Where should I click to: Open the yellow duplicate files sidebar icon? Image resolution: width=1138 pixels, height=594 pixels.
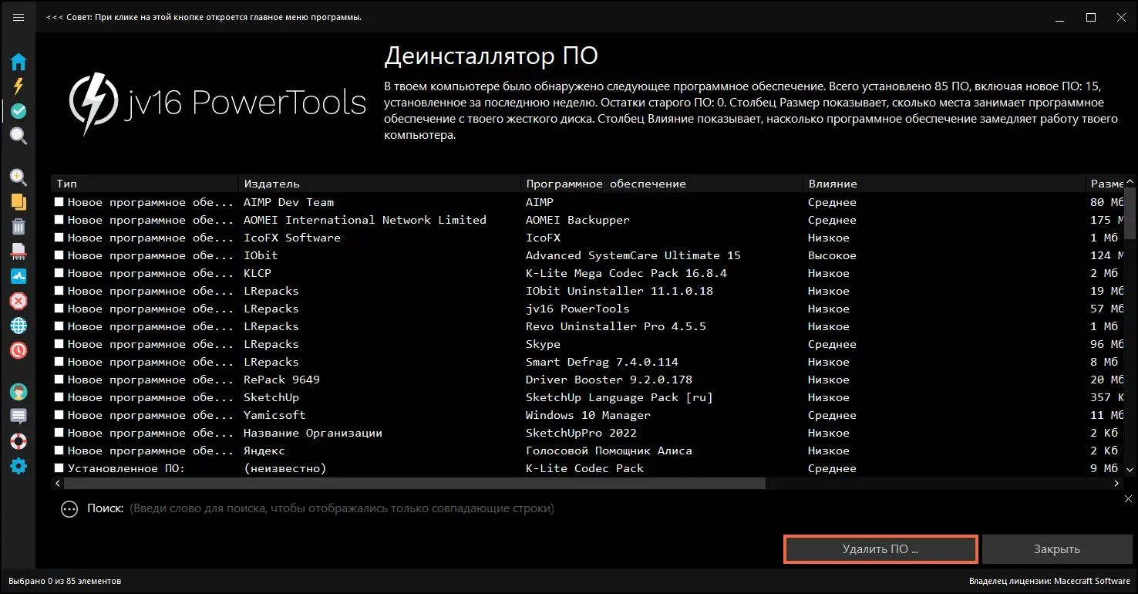tap(19, 202)
